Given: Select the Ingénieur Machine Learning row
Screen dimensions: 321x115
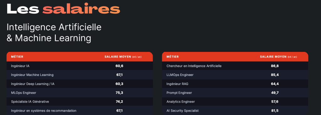Looking at the screenshot, I should coord(80,75).
